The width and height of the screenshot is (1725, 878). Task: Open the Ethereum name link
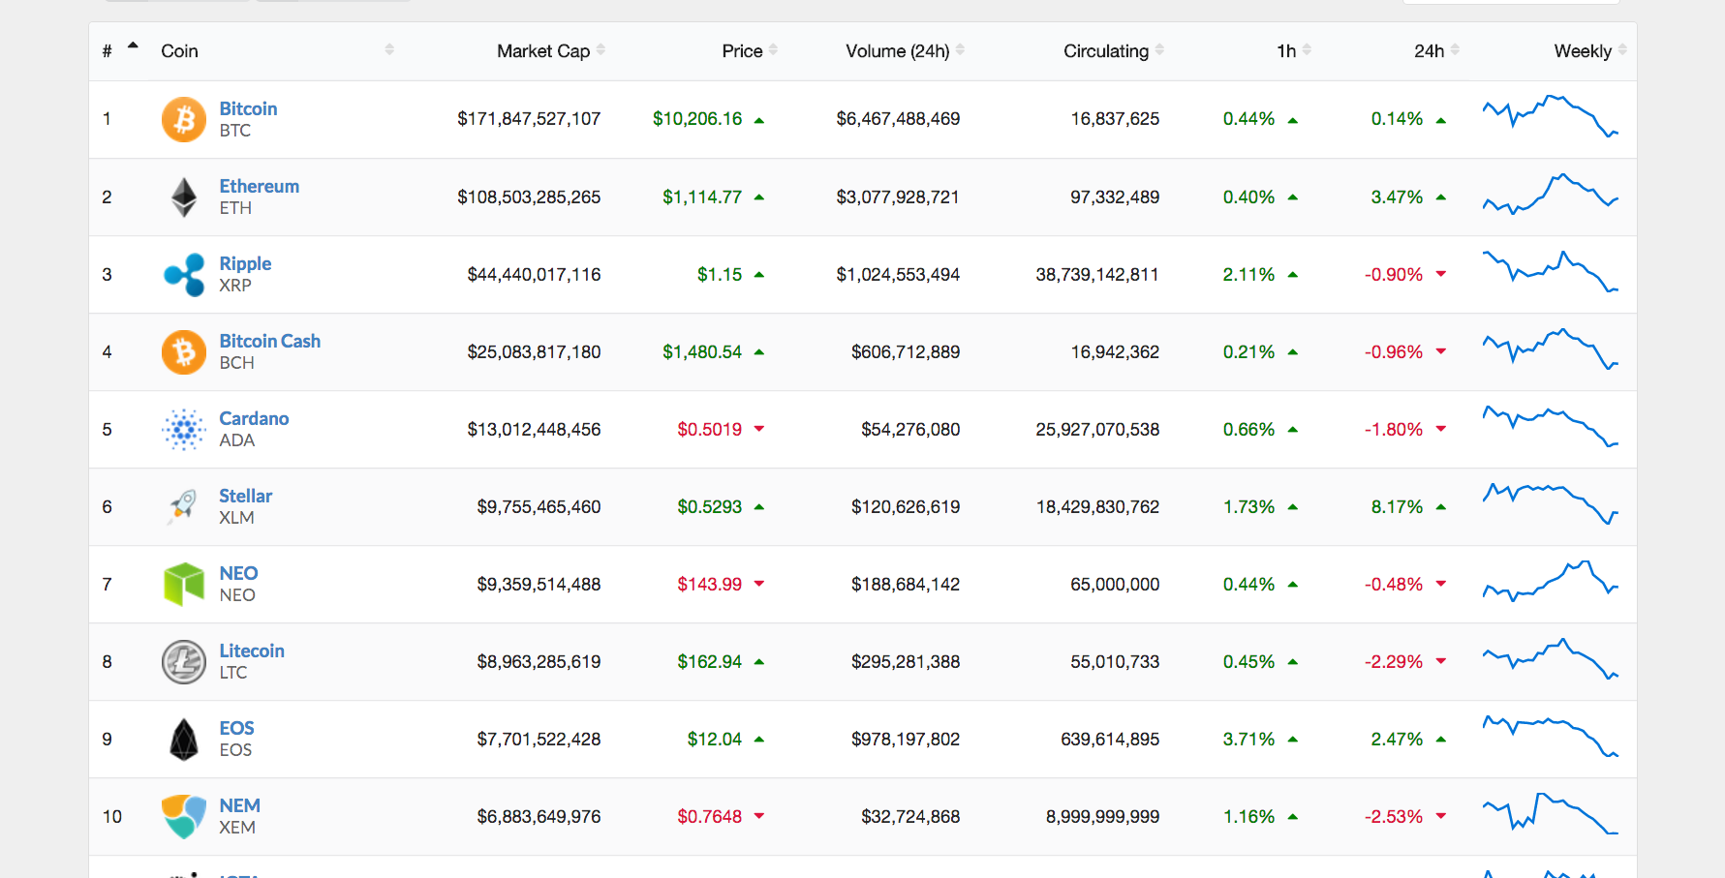[x=259, y=186]
